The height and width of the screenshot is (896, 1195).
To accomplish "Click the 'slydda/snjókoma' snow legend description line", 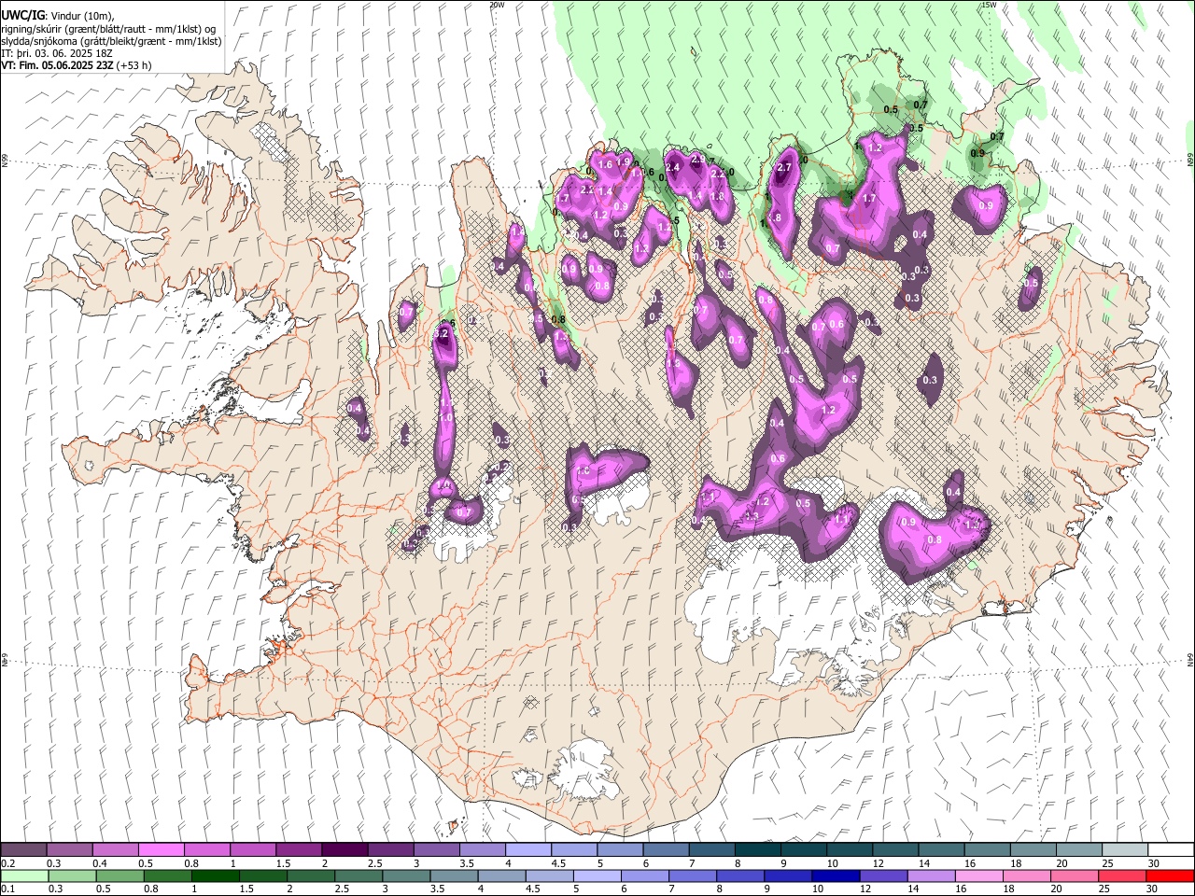I will [111, 41].
